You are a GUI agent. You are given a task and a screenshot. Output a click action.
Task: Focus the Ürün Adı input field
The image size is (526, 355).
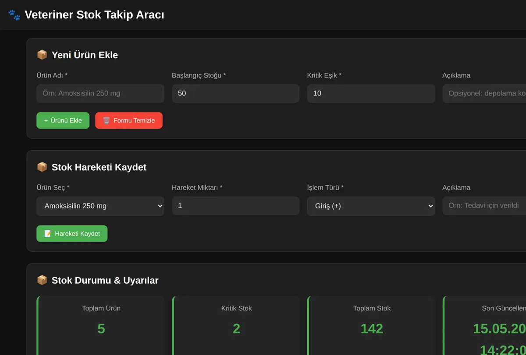point(100,93)
